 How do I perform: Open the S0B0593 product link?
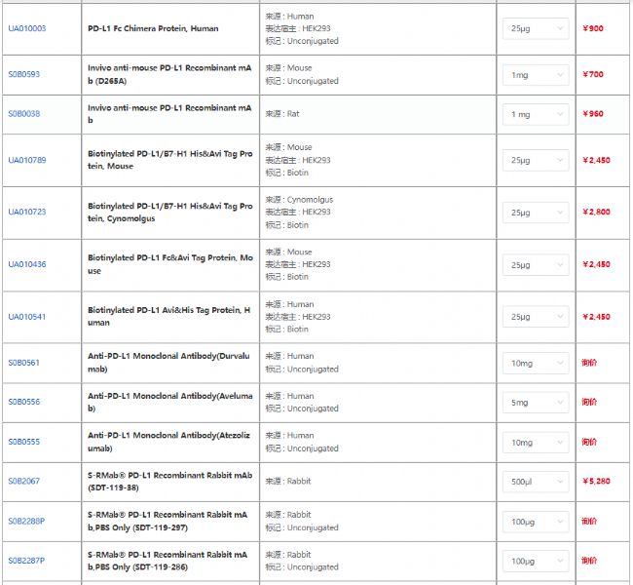click(24, 75)
